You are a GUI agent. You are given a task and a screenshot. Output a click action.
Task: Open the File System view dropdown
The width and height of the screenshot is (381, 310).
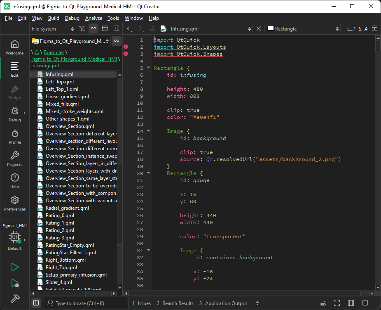(53, 29)
